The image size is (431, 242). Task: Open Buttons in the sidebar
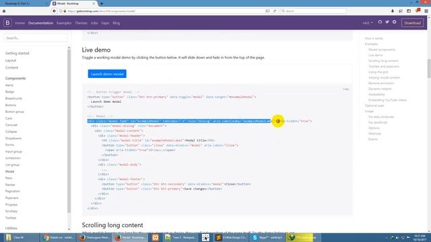pos(11,105)
